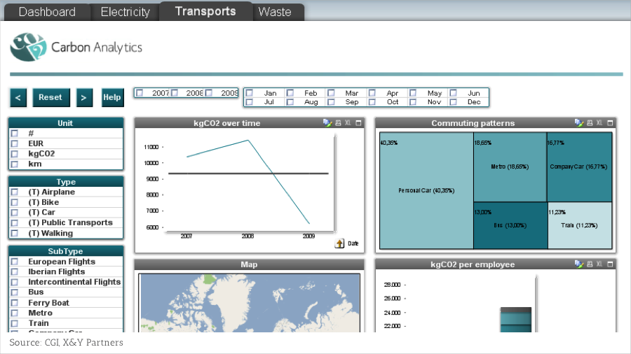This screenshot has height=354, width=631.
Task: Click the print icon on kgCO2 over time chart
Action: [339, 123]
